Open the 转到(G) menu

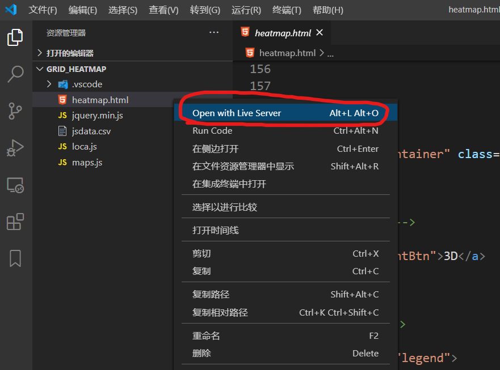(205, 10)
